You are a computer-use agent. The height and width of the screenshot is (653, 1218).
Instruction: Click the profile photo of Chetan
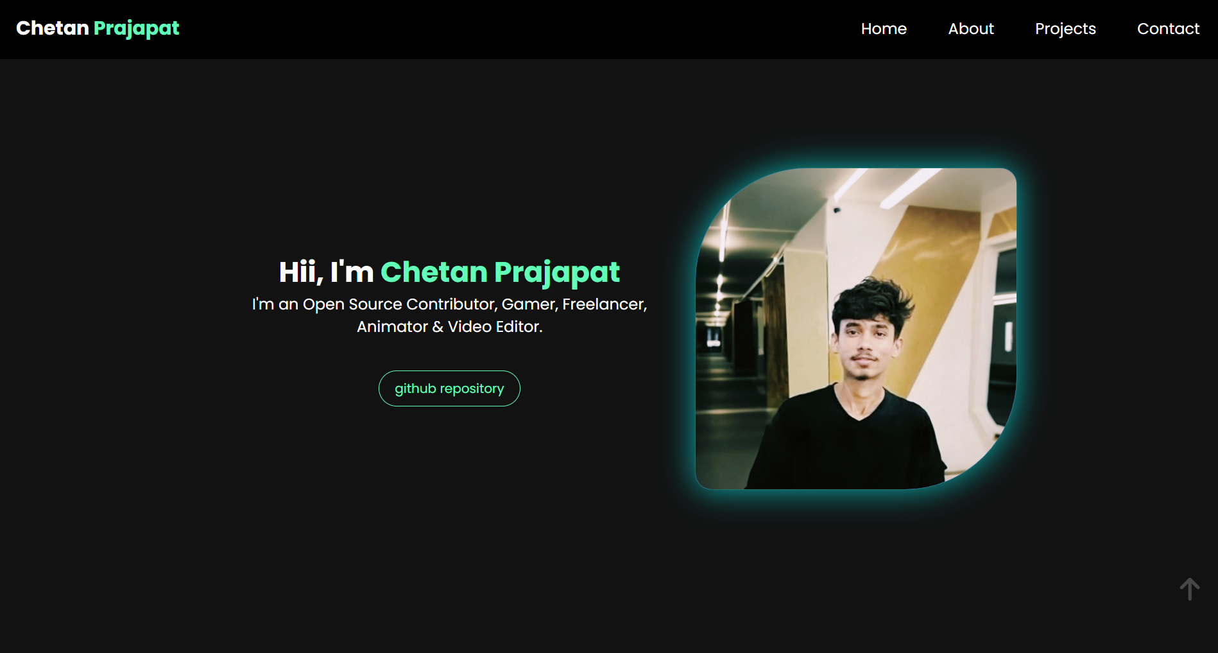tap(856, 329)
